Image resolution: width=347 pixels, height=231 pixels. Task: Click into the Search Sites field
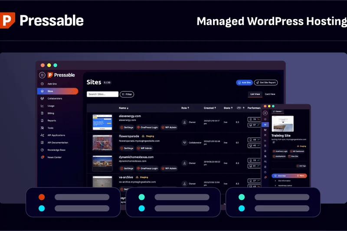(102, 94)
